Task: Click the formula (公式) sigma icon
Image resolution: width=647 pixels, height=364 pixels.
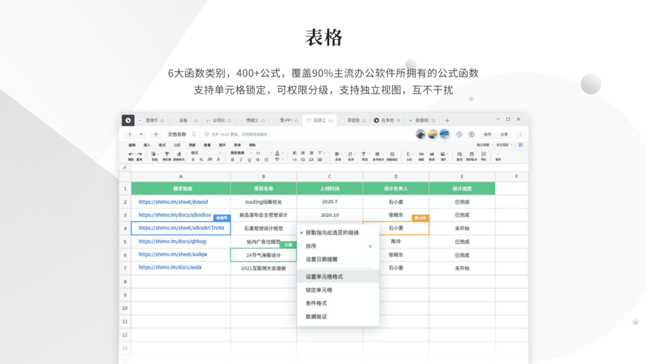Action: [408, 154]
